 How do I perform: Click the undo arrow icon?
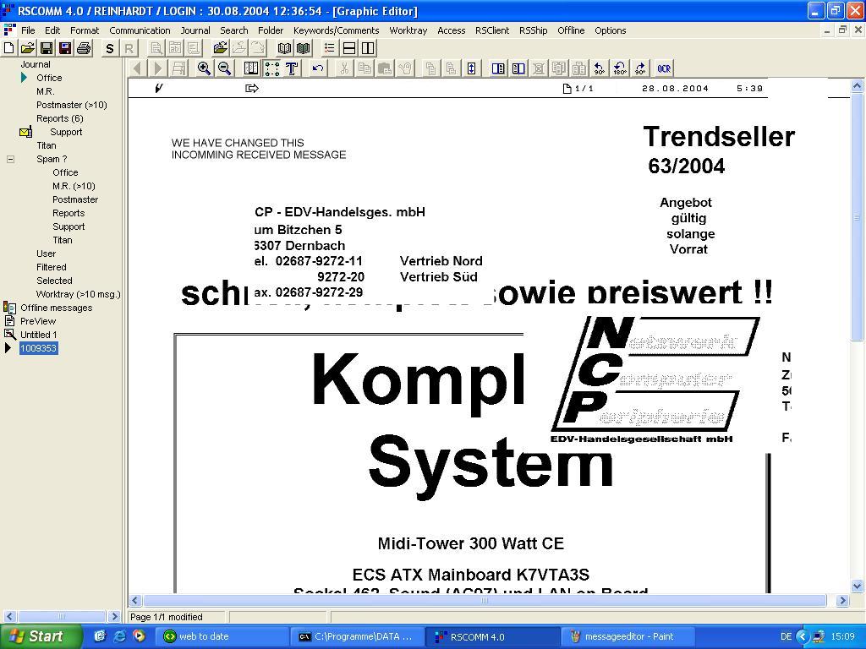[318, 68]
